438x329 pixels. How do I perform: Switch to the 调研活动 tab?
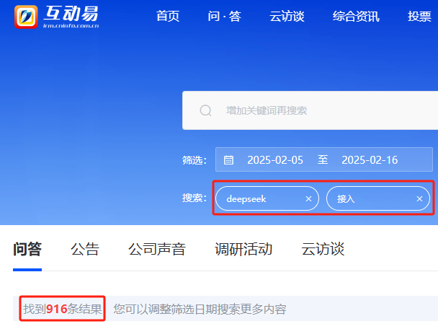click(x=243, y=249)
